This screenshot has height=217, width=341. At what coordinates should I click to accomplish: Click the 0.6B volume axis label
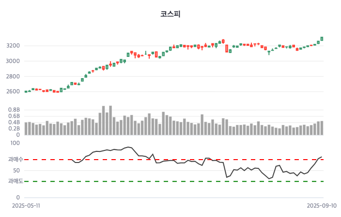click(14, 116)
